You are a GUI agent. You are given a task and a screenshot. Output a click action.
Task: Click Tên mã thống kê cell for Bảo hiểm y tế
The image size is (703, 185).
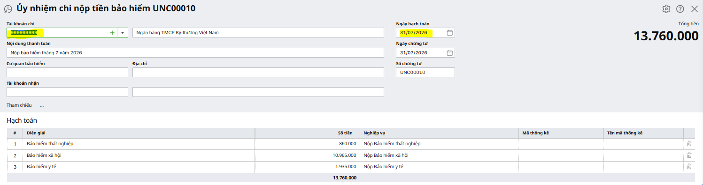tap(643, 167)
